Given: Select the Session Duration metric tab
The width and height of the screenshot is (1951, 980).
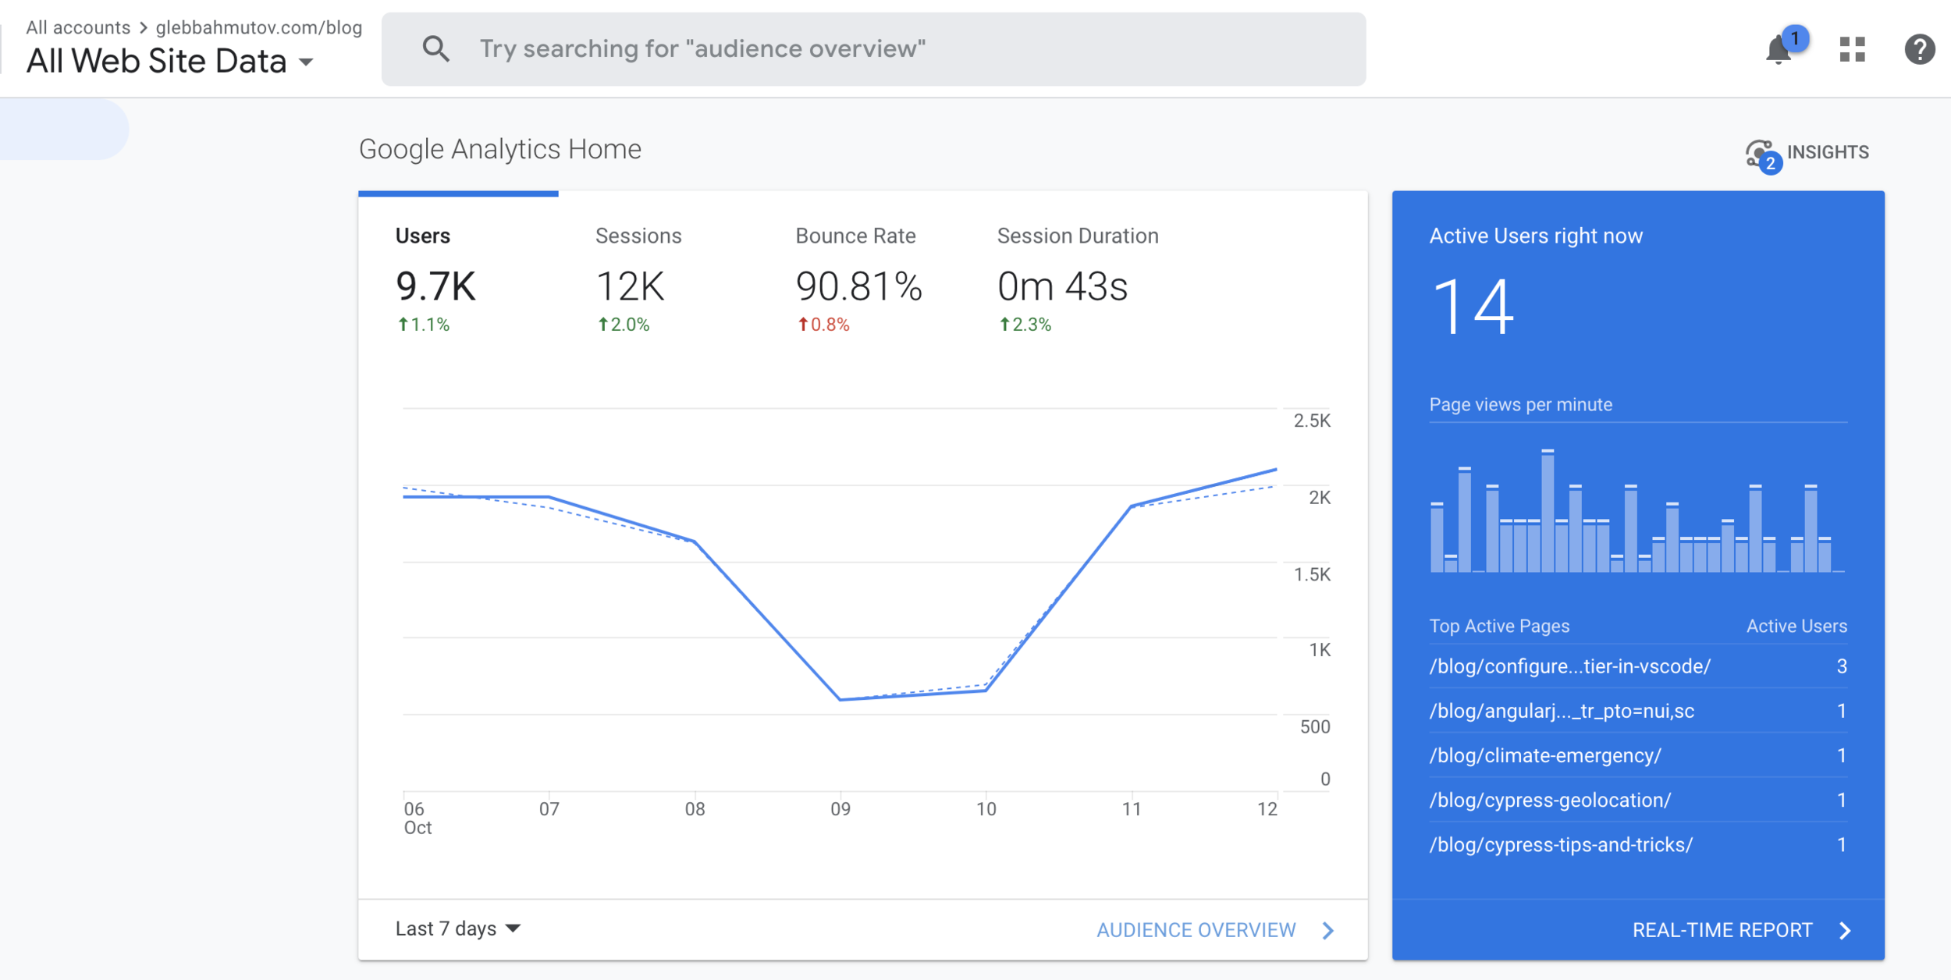Looking at the screenshot, I should (1077, 236).
